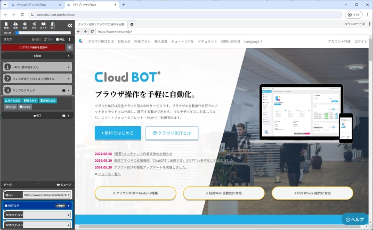Switch to the ダッシュボード Chrome tab

click(32, 4)
